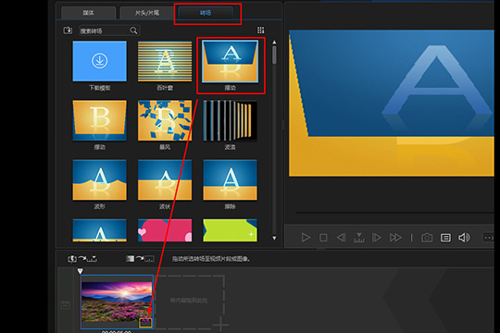Open the preview quality list icon
The image size is (500, 333).
point(445,238)
